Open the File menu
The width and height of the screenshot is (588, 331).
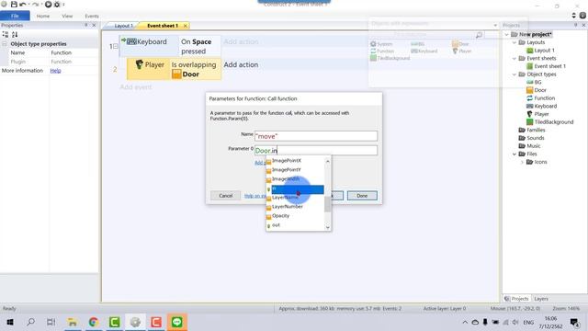tap(15, 16)
